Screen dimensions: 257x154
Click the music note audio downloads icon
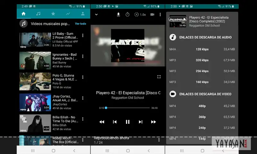point(173,37)
